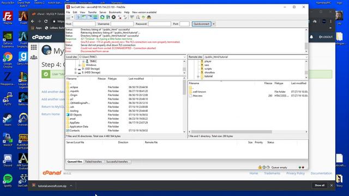The width and height of the screenshot is (349, 196).
Task: Disconnect from server toolbar icon
Action: click(x=119, y=17)
